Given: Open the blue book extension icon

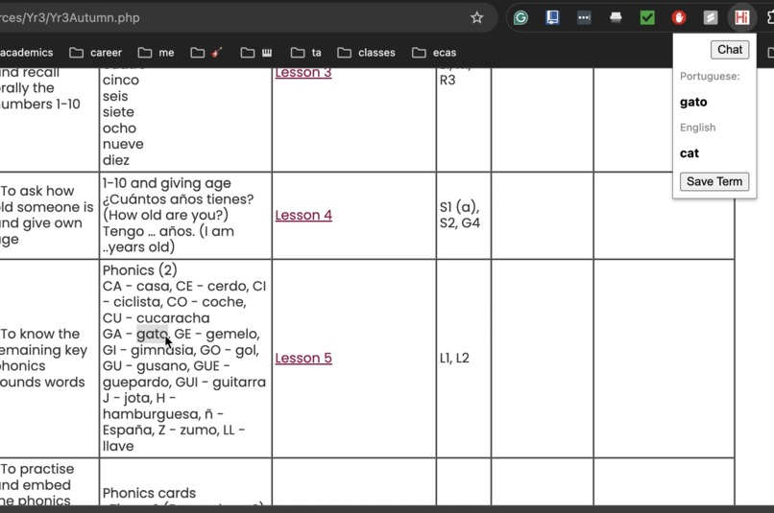Looking at the screenshot, I should click(x=552, y=18).
